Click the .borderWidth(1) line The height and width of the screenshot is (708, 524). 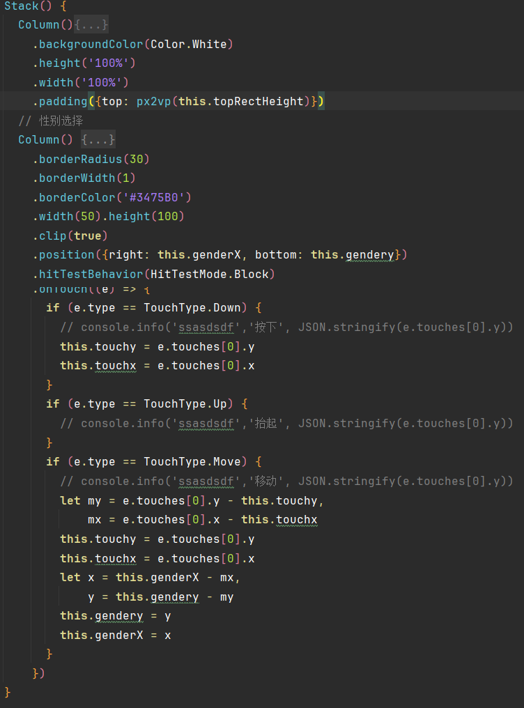pyautogui.click(x=84, y=178)
